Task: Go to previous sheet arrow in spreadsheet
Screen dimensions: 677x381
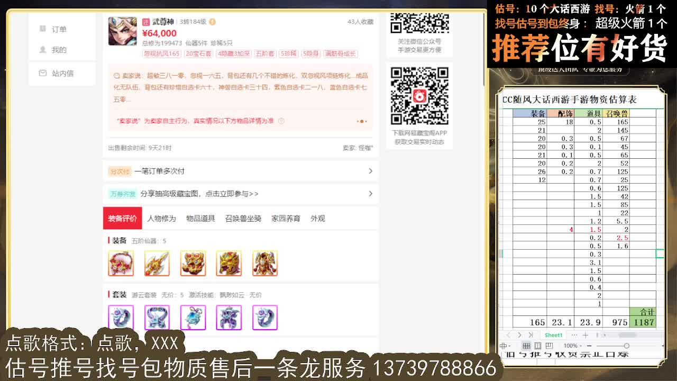Action: tap(509, 335)
